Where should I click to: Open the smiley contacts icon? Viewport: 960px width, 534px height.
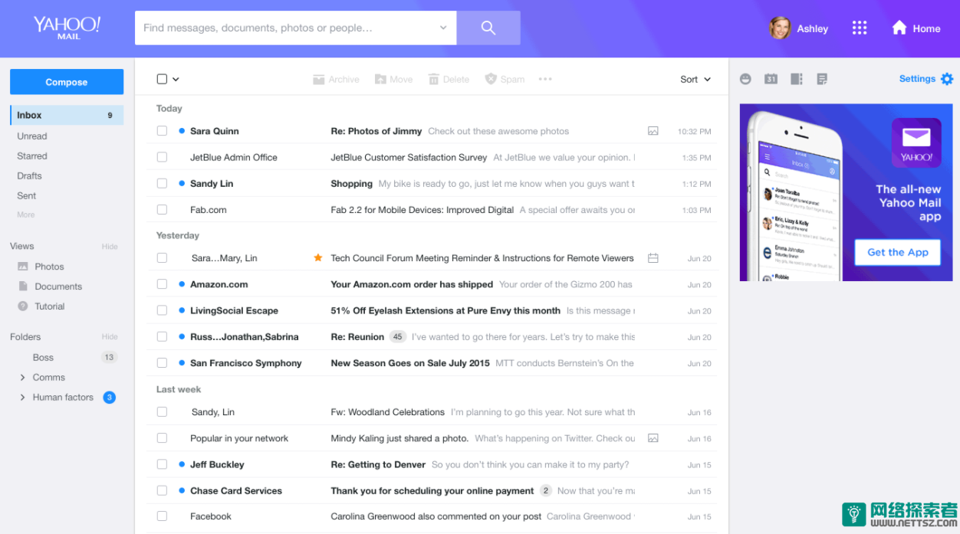745,79
